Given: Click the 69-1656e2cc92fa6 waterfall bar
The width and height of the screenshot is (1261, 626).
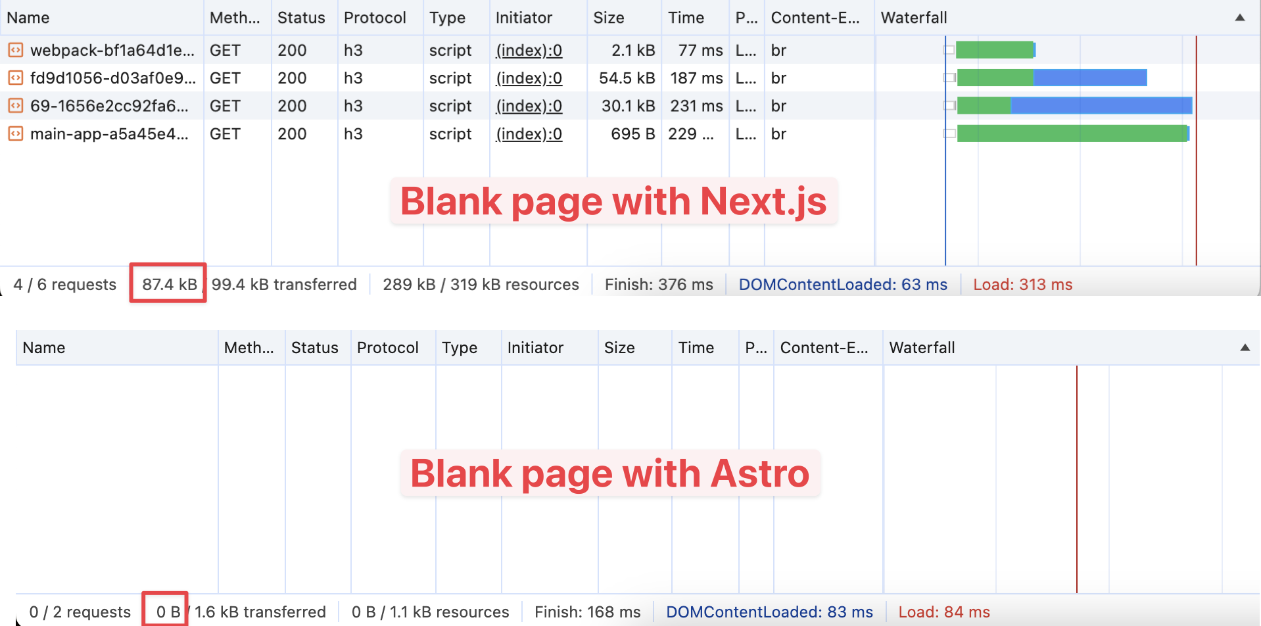Looking at the screenshot, I should pyautogui.click(x=1074, y=105).
